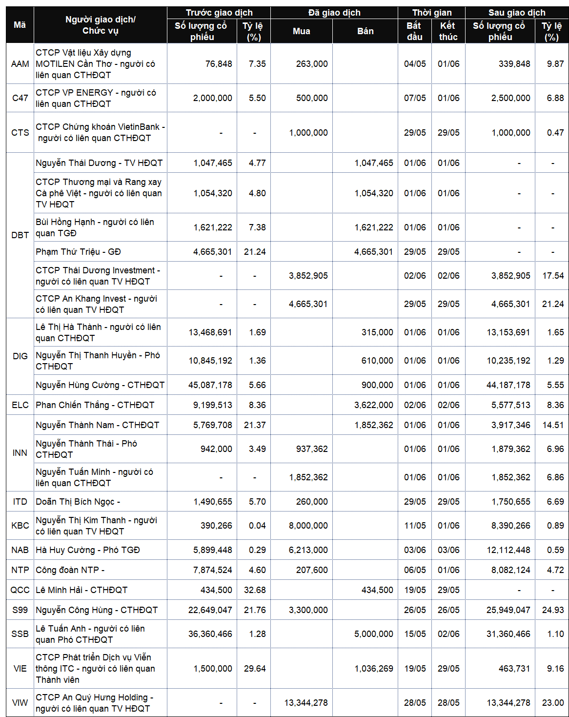Click 'Phan Chiến Thắng - CTHĐQT' cell

(x=101, y=405)
